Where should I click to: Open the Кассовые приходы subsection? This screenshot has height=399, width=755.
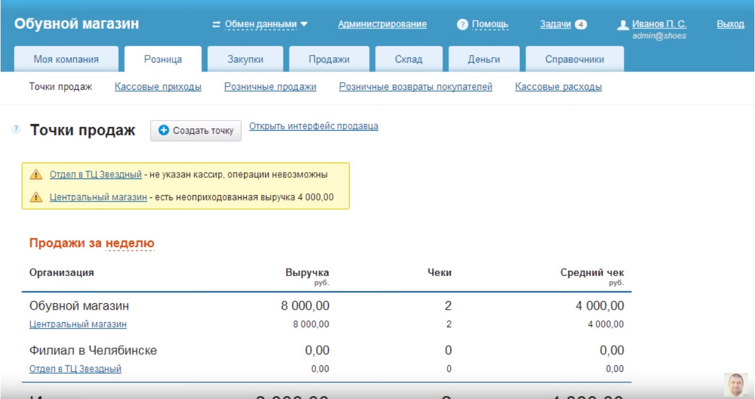click(158, 87)
